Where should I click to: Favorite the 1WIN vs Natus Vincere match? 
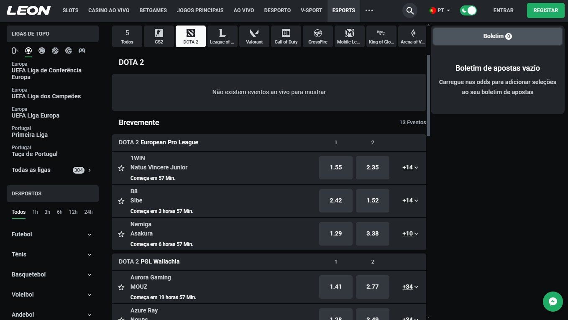[x=121, y=168]
